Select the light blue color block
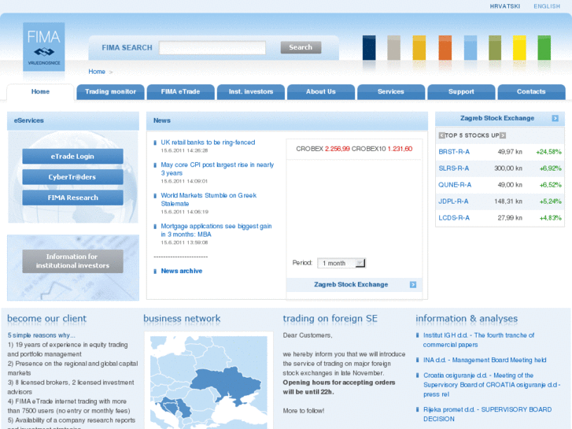The image size is (572, 429). [471, 47]
